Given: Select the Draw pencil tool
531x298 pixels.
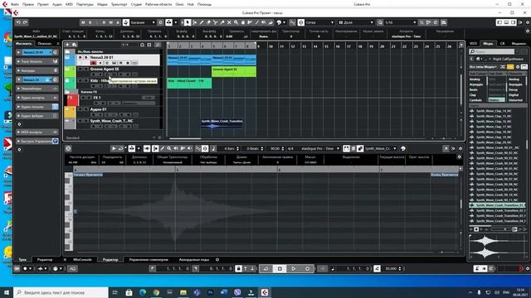Looking at the screenshot, I should click(x=202, y=22).
